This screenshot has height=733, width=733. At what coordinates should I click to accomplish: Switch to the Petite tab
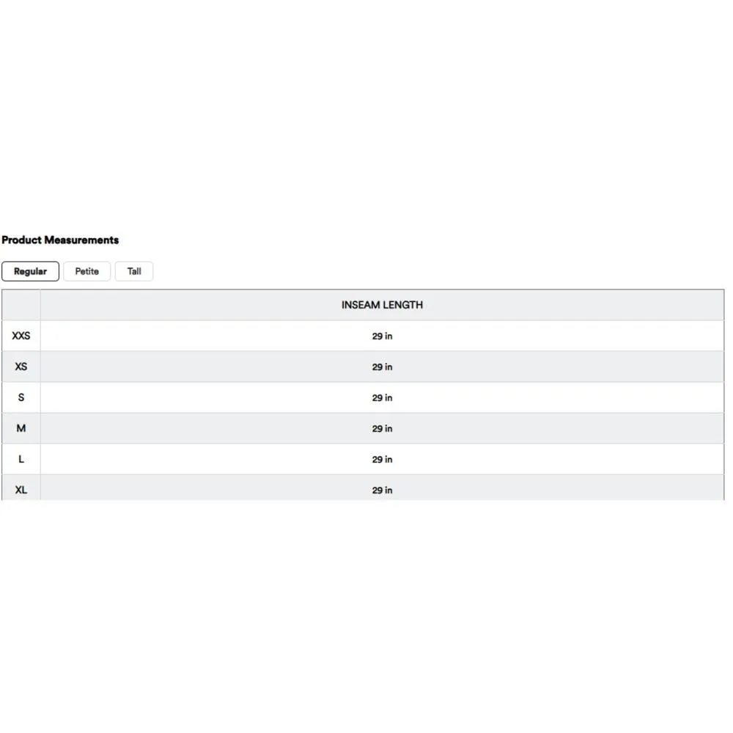click(86, 271)
